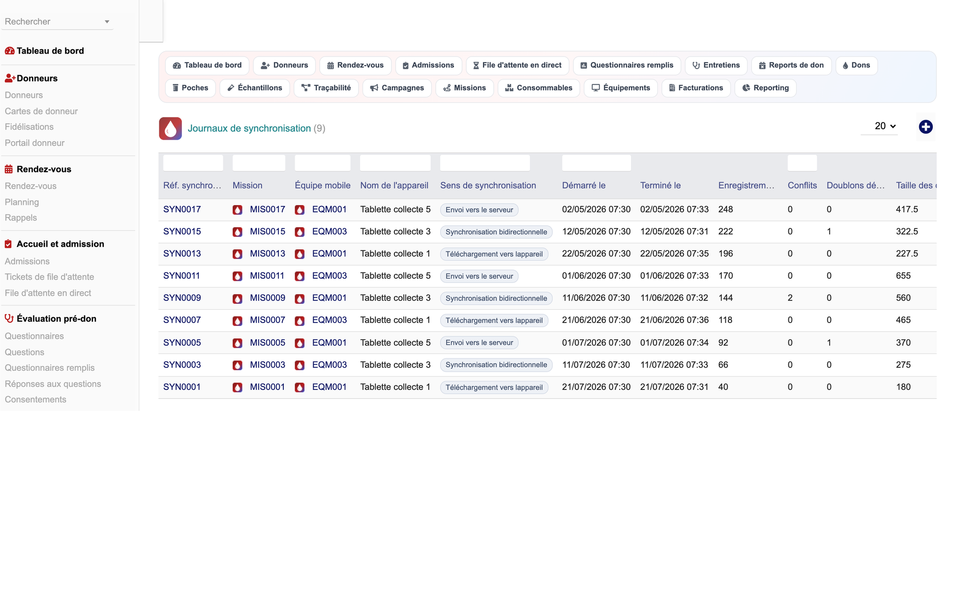Click the drop icon next to MIS0007
This screenshot has height=592, width=957.
pyautogui.click(x=238, y=321)
